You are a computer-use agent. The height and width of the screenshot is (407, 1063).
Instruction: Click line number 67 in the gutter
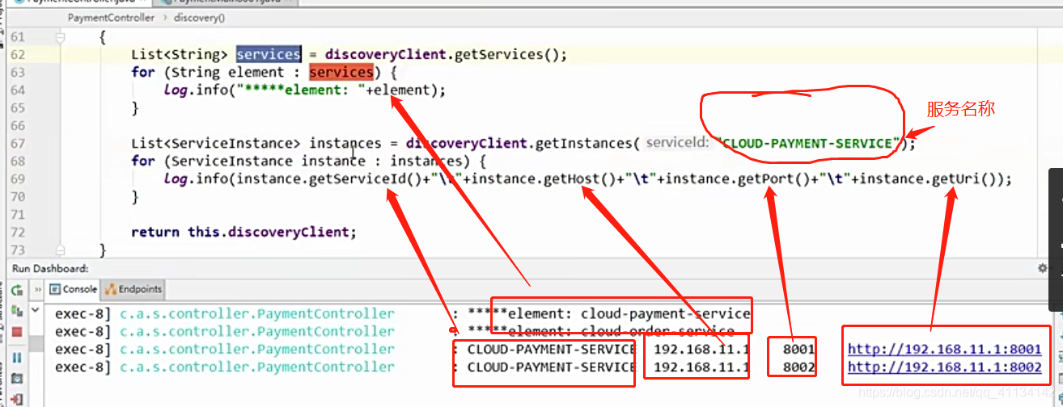17,144
